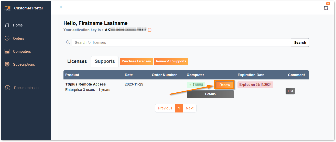Viewport: 336px width, 142px height.
Task: Focus the Search for licenses field
Action: tap(181, 42)
